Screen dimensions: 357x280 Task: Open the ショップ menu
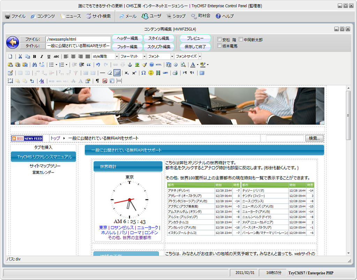tap(176, 16)
